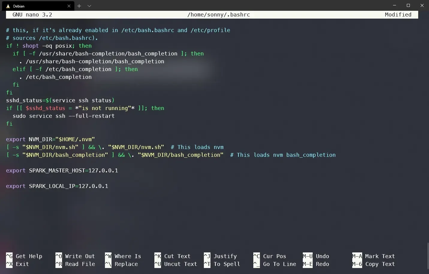Viewport: 429px width, 274px height.
Task: Click the ^T To Spell shortcut
Action: 222,264
